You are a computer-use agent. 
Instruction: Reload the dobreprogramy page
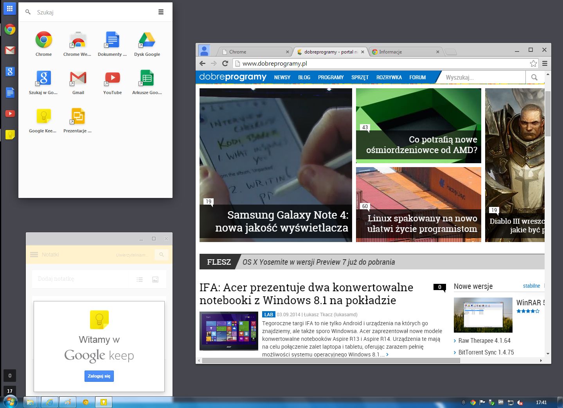click(225, 63)
